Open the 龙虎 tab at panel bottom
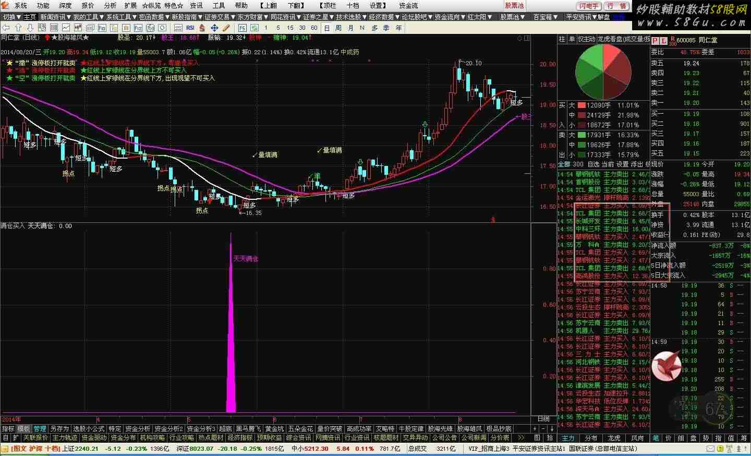The width and height of the screenshot is (751, 456). click(x=614, y=438)
